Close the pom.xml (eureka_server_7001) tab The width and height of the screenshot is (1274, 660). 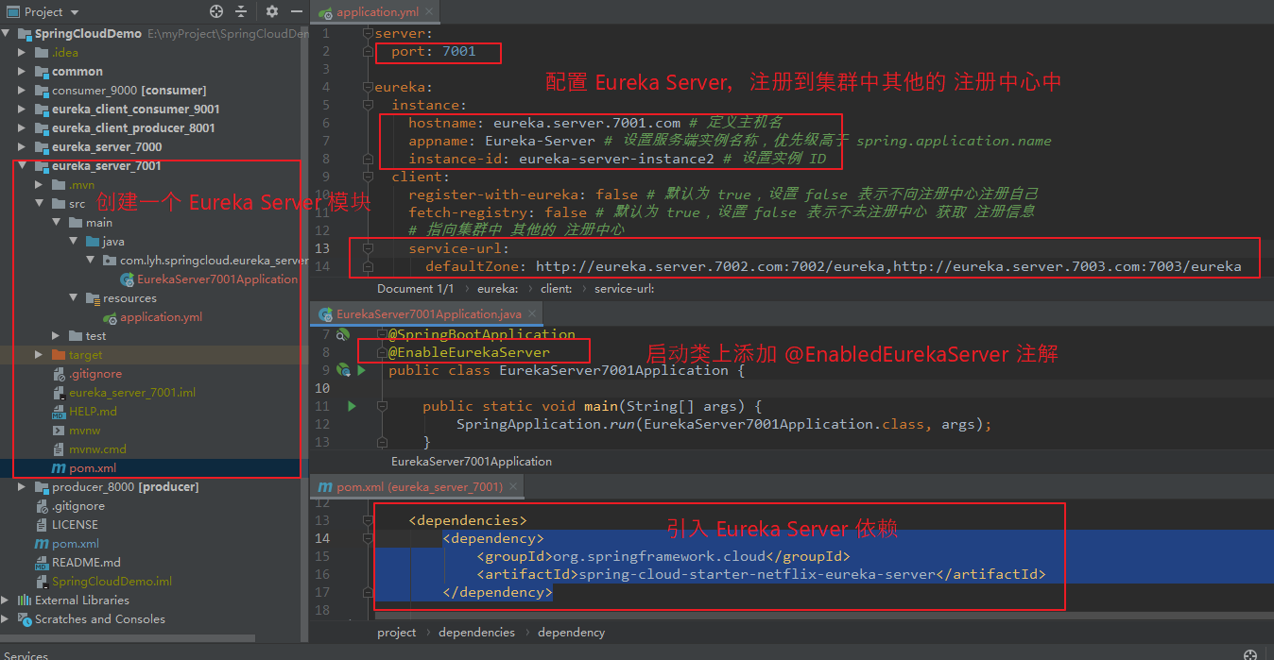point(512,486)
